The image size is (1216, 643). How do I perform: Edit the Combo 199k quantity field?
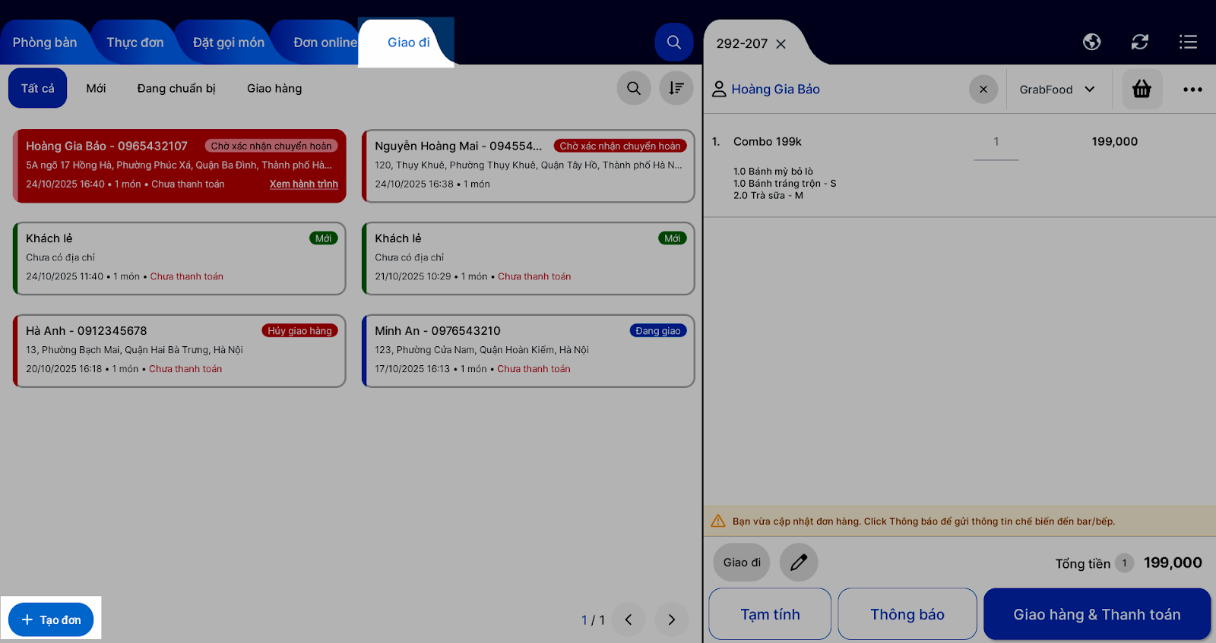(x=996, y=142)
